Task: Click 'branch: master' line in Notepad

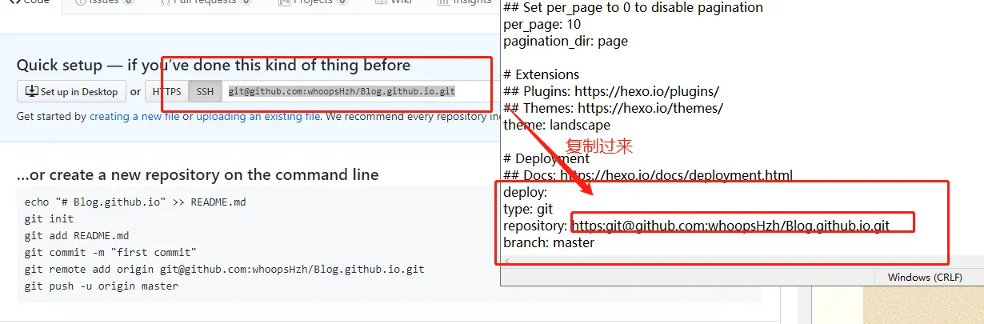Action: [549, 242]
